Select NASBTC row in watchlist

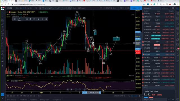159,76
